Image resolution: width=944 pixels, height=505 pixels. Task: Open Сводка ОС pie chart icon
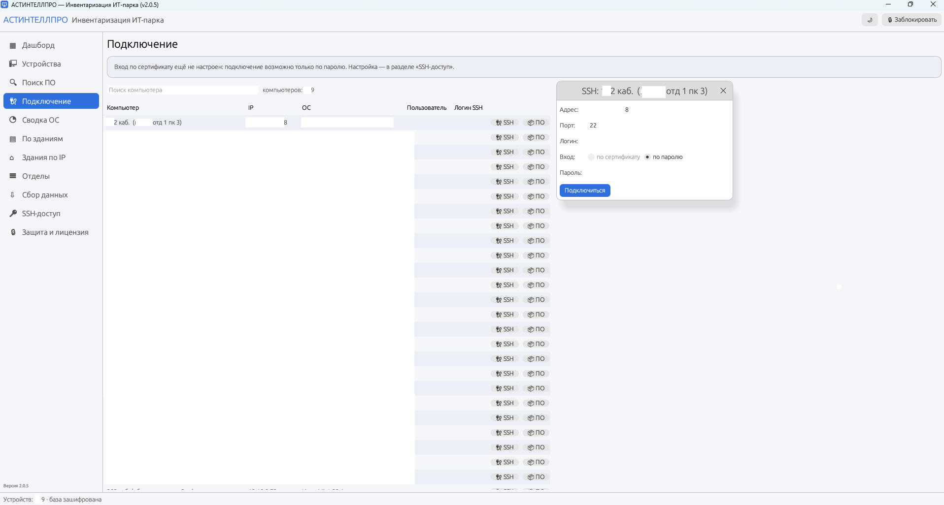13,120
